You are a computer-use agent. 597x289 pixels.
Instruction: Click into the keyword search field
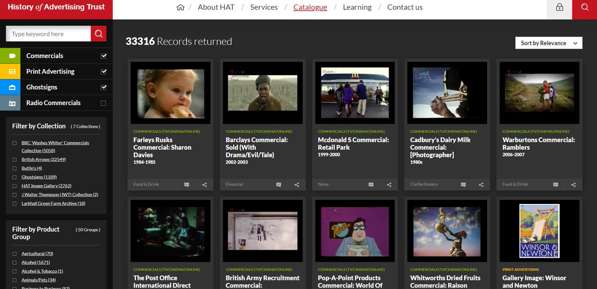click(x=48, y=34)
